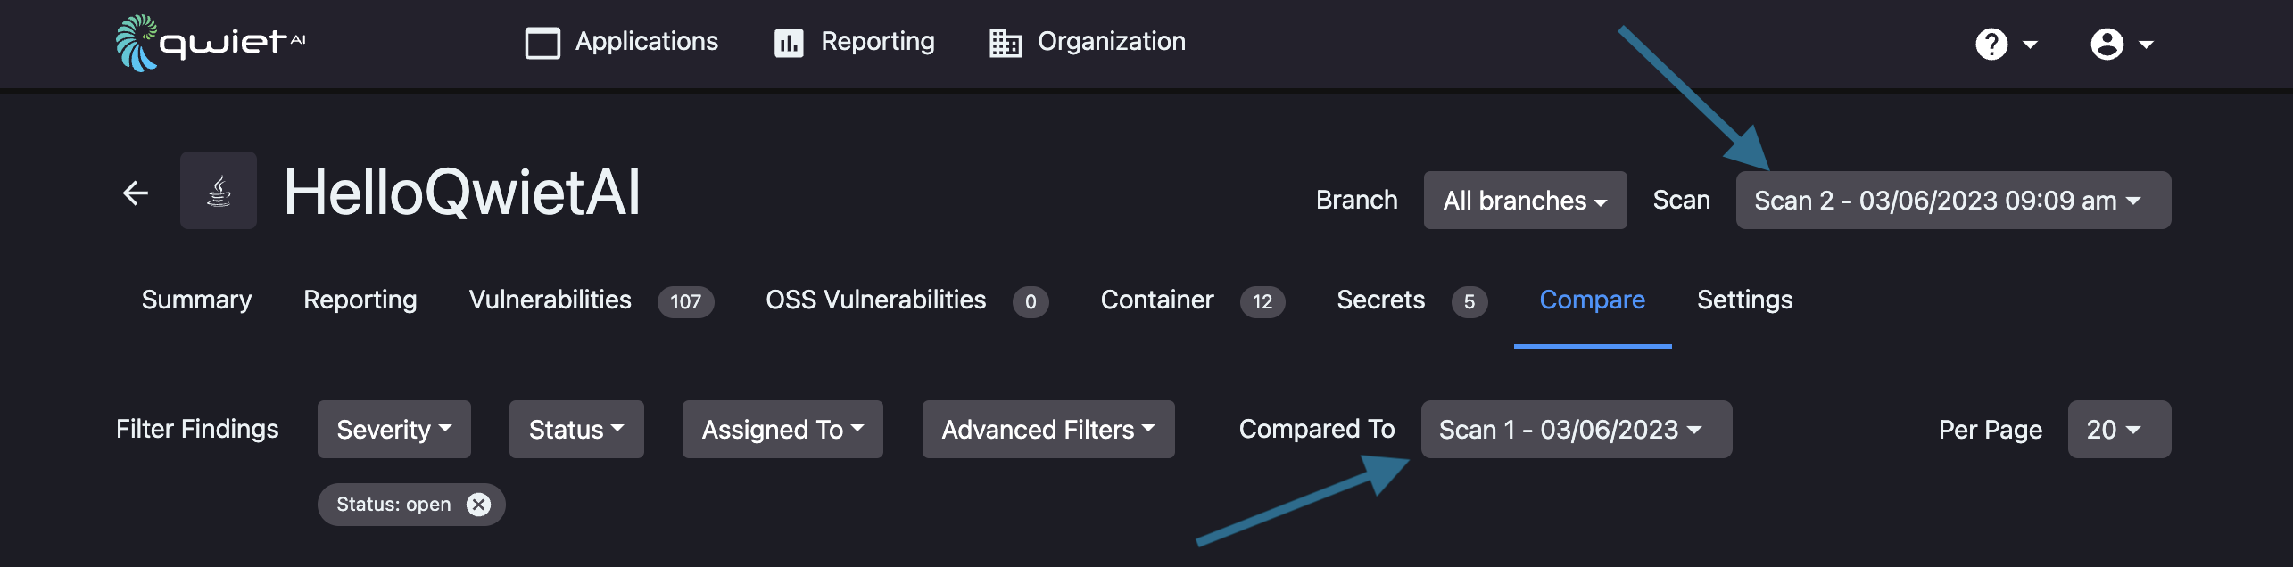Click the Compared To label

1317,429
